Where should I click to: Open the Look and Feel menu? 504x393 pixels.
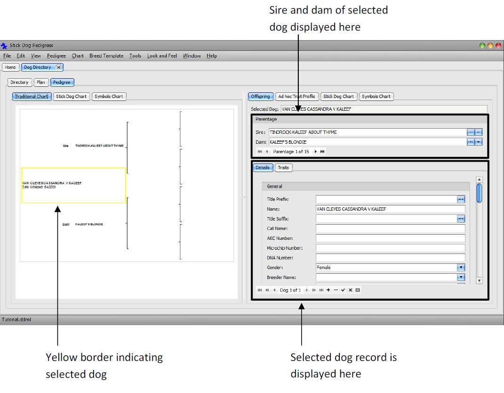(x=162, y=56)
